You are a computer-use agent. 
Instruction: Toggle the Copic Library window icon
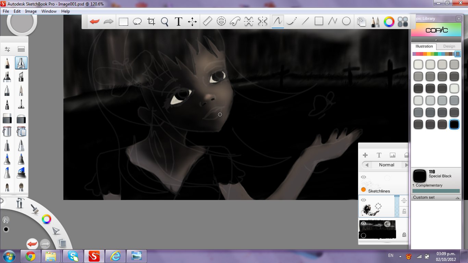coord(403,22)
